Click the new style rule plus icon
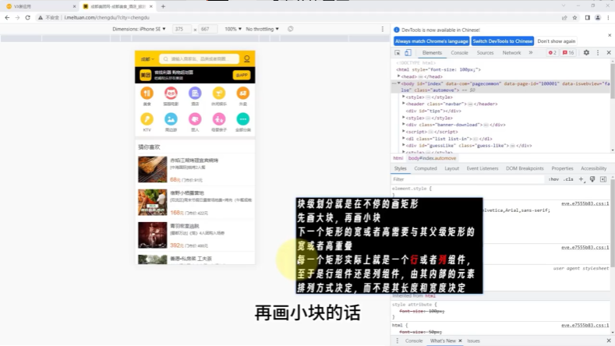 pyautogui.click(x=581, y=179)
